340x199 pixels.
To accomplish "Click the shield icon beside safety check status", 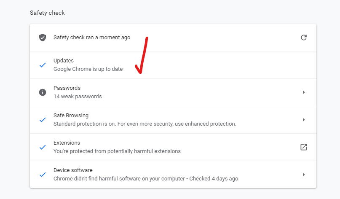I will pos(43,38).
